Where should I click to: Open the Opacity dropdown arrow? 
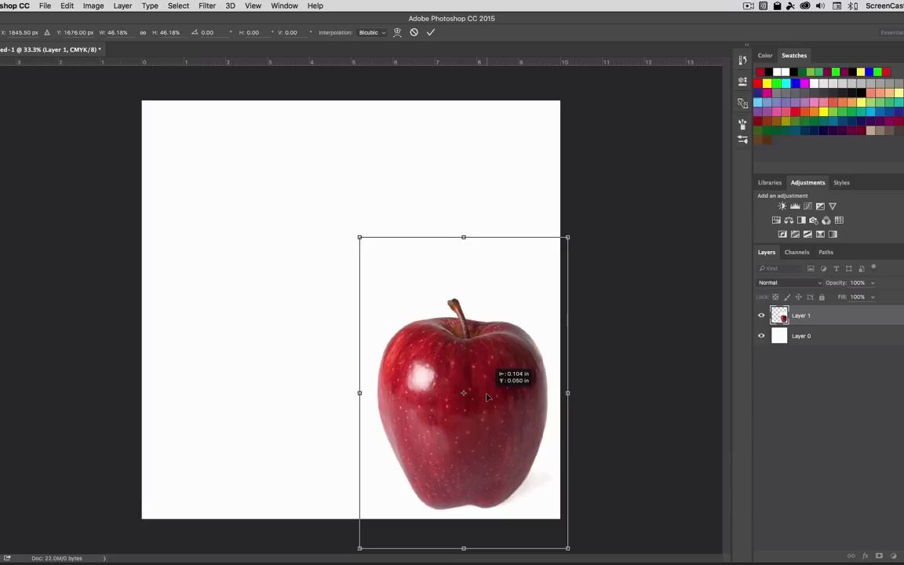click(872, 282)
